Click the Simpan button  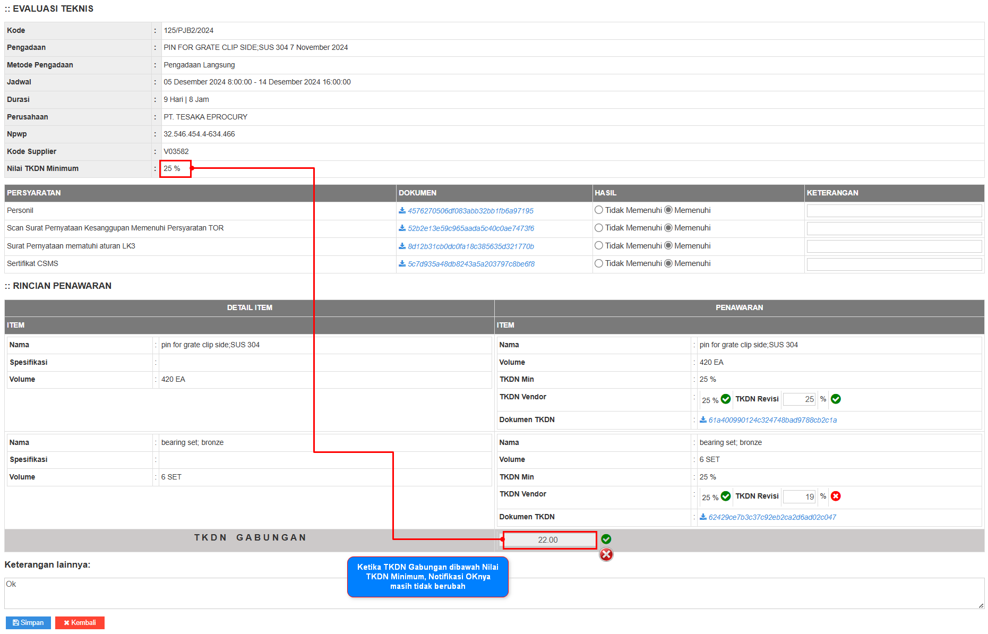click(x=28, y=623)
